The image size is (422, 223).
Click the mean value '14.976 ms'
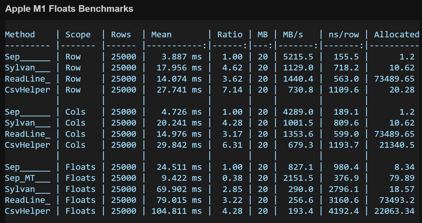pos(179,134)
